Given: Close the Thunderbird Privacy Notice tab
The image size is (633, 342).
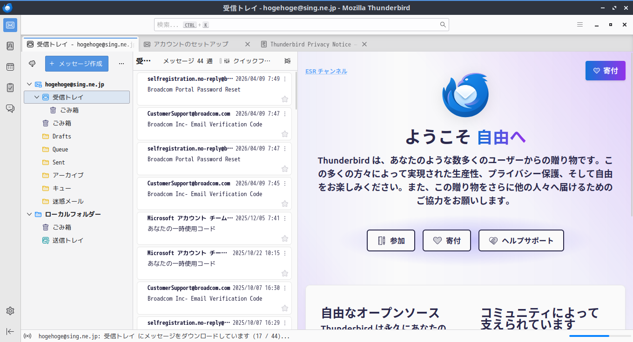Looking at the screenshot, I should pos(364,44).
